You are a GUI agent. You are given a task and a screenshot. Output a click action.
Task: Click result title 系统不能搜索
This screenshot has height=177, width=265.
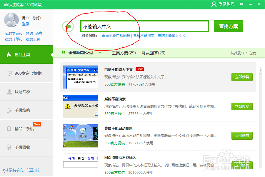pyautogui.click(x=115, y=99)
